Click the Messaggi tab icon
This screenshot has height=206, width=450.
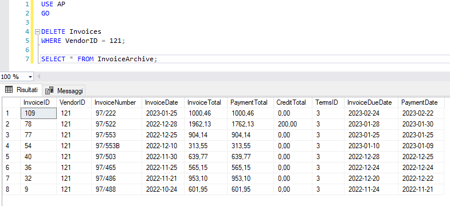click(49, 90)
